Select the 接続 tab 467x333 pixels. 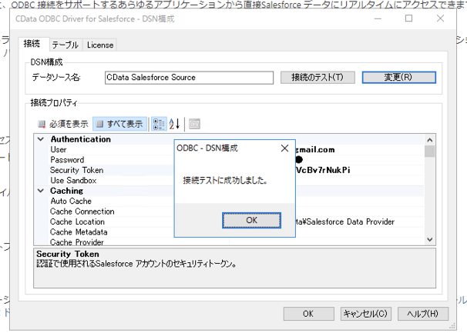pos(32,44)
